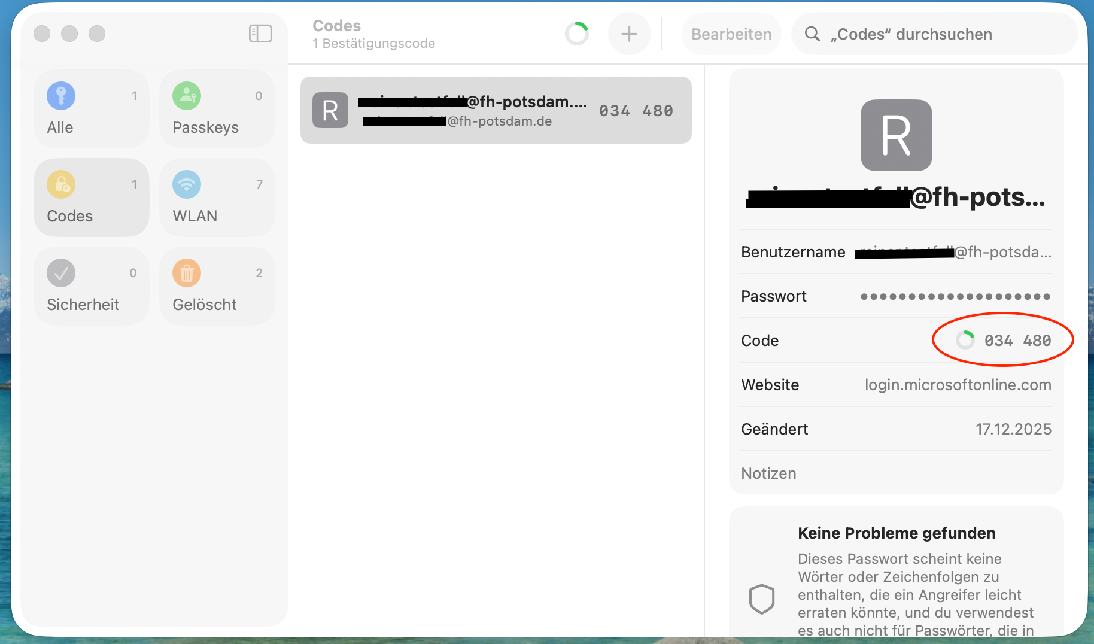The image size is (1094, 644).
Task: Select the Alle key icon category
Action: [61, 96]
